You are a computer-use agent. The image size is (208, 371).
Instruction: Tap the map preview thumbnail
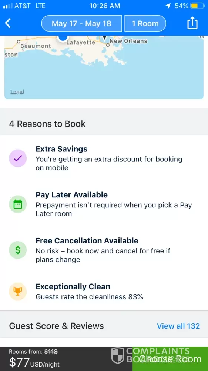(104, 68)
